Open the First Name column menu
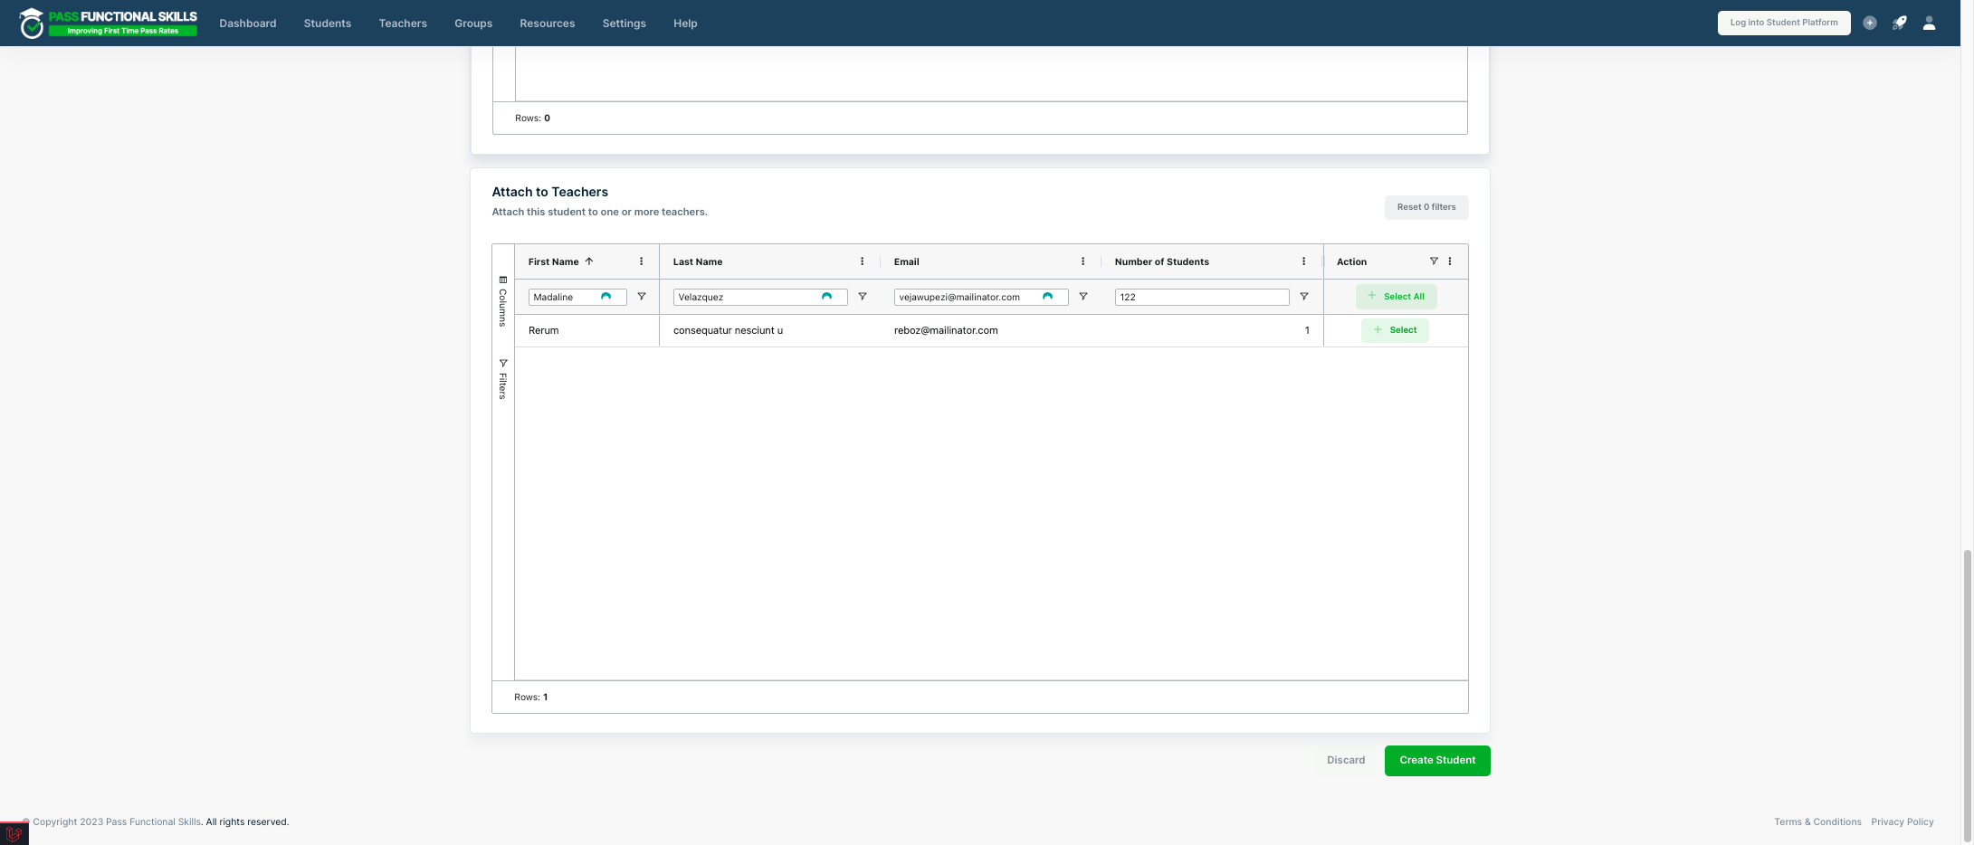The width and height of the screenshot is (1974, 845). [642, 261]
